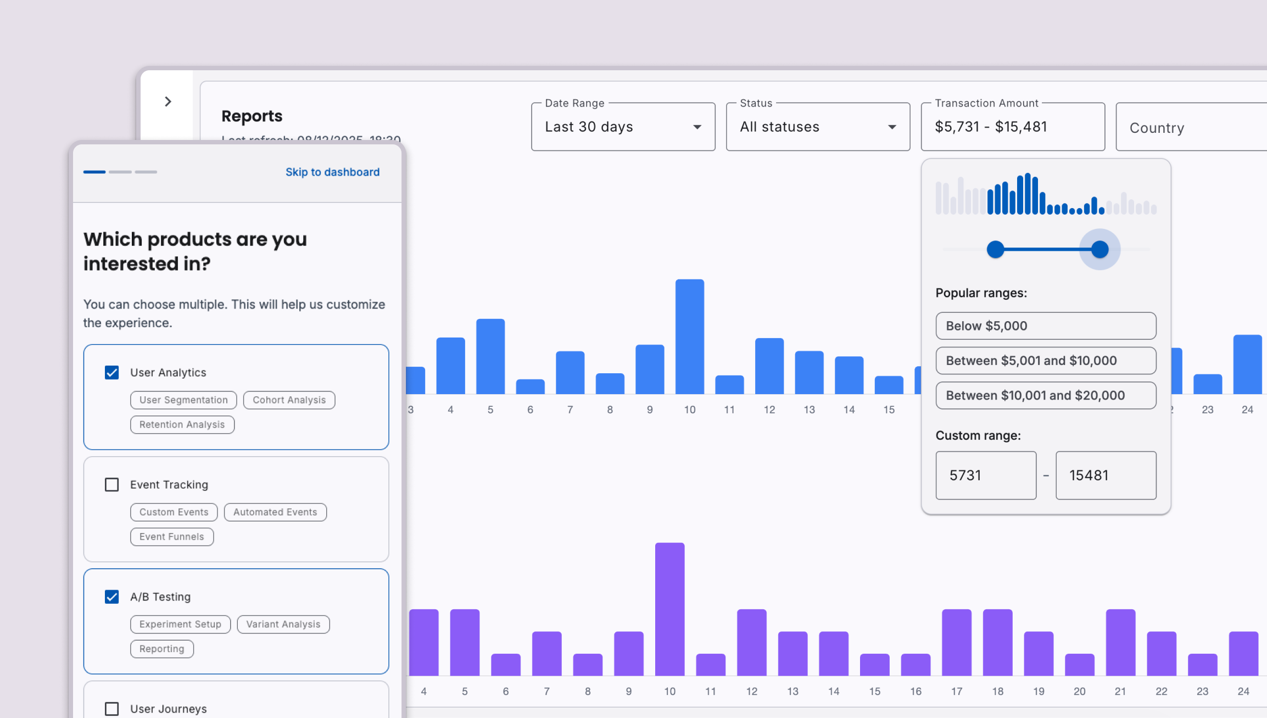This screenshot has height=718, width=1267.
Task: Click the Skip to dashboard link
Action: [332, 172]
